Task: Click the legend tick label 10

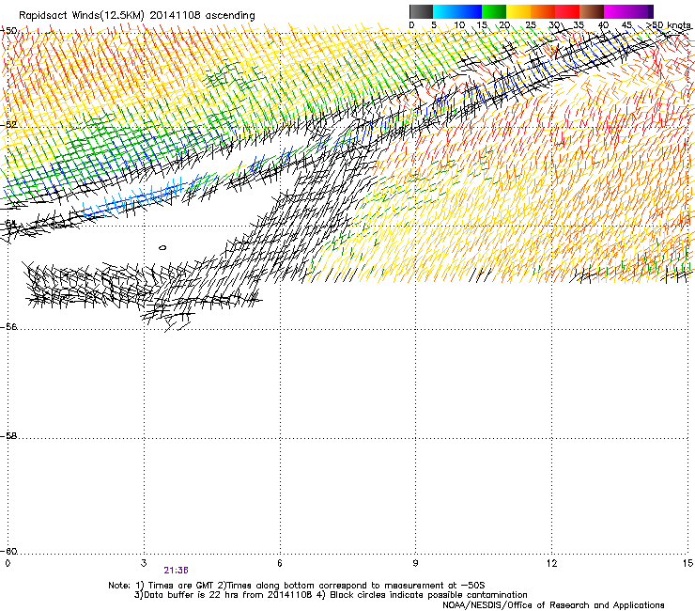Action: coord(459,25)
